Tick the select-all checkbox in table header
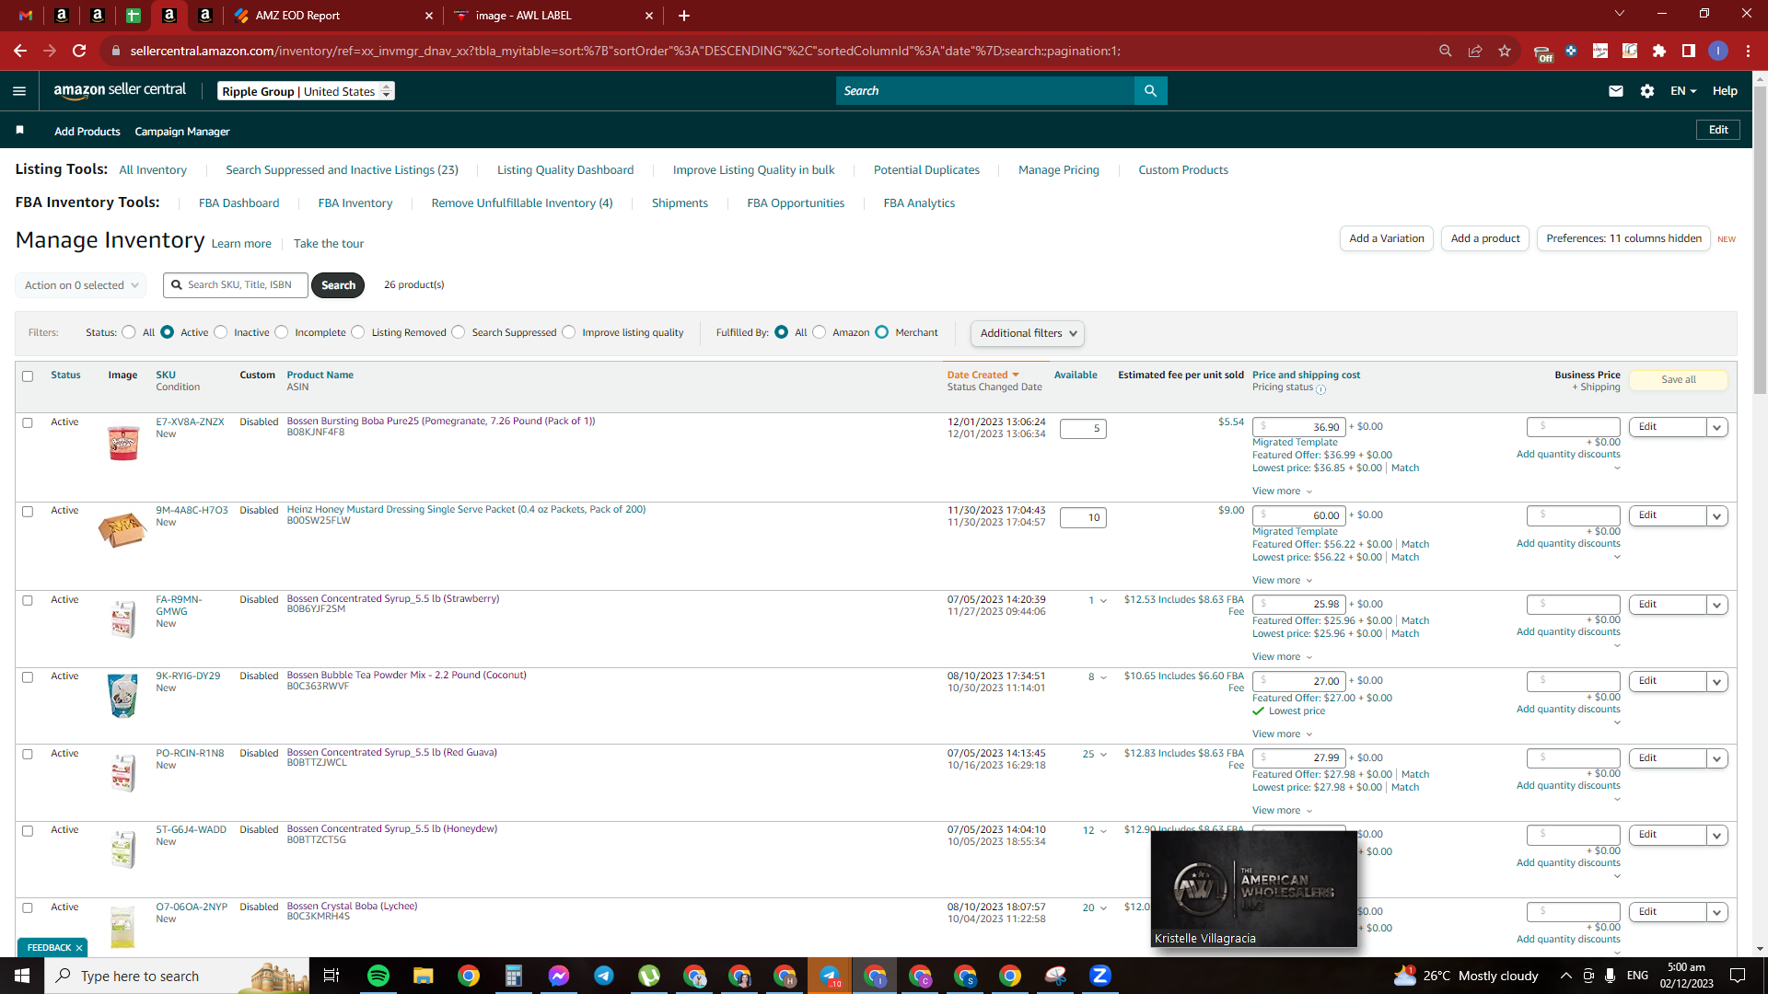Image resolution: width=1768 pixels, height=994 pixels. [28, 376]
